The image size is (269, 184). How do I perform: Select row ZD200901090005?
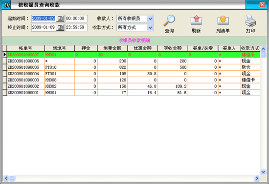point(132,67)
